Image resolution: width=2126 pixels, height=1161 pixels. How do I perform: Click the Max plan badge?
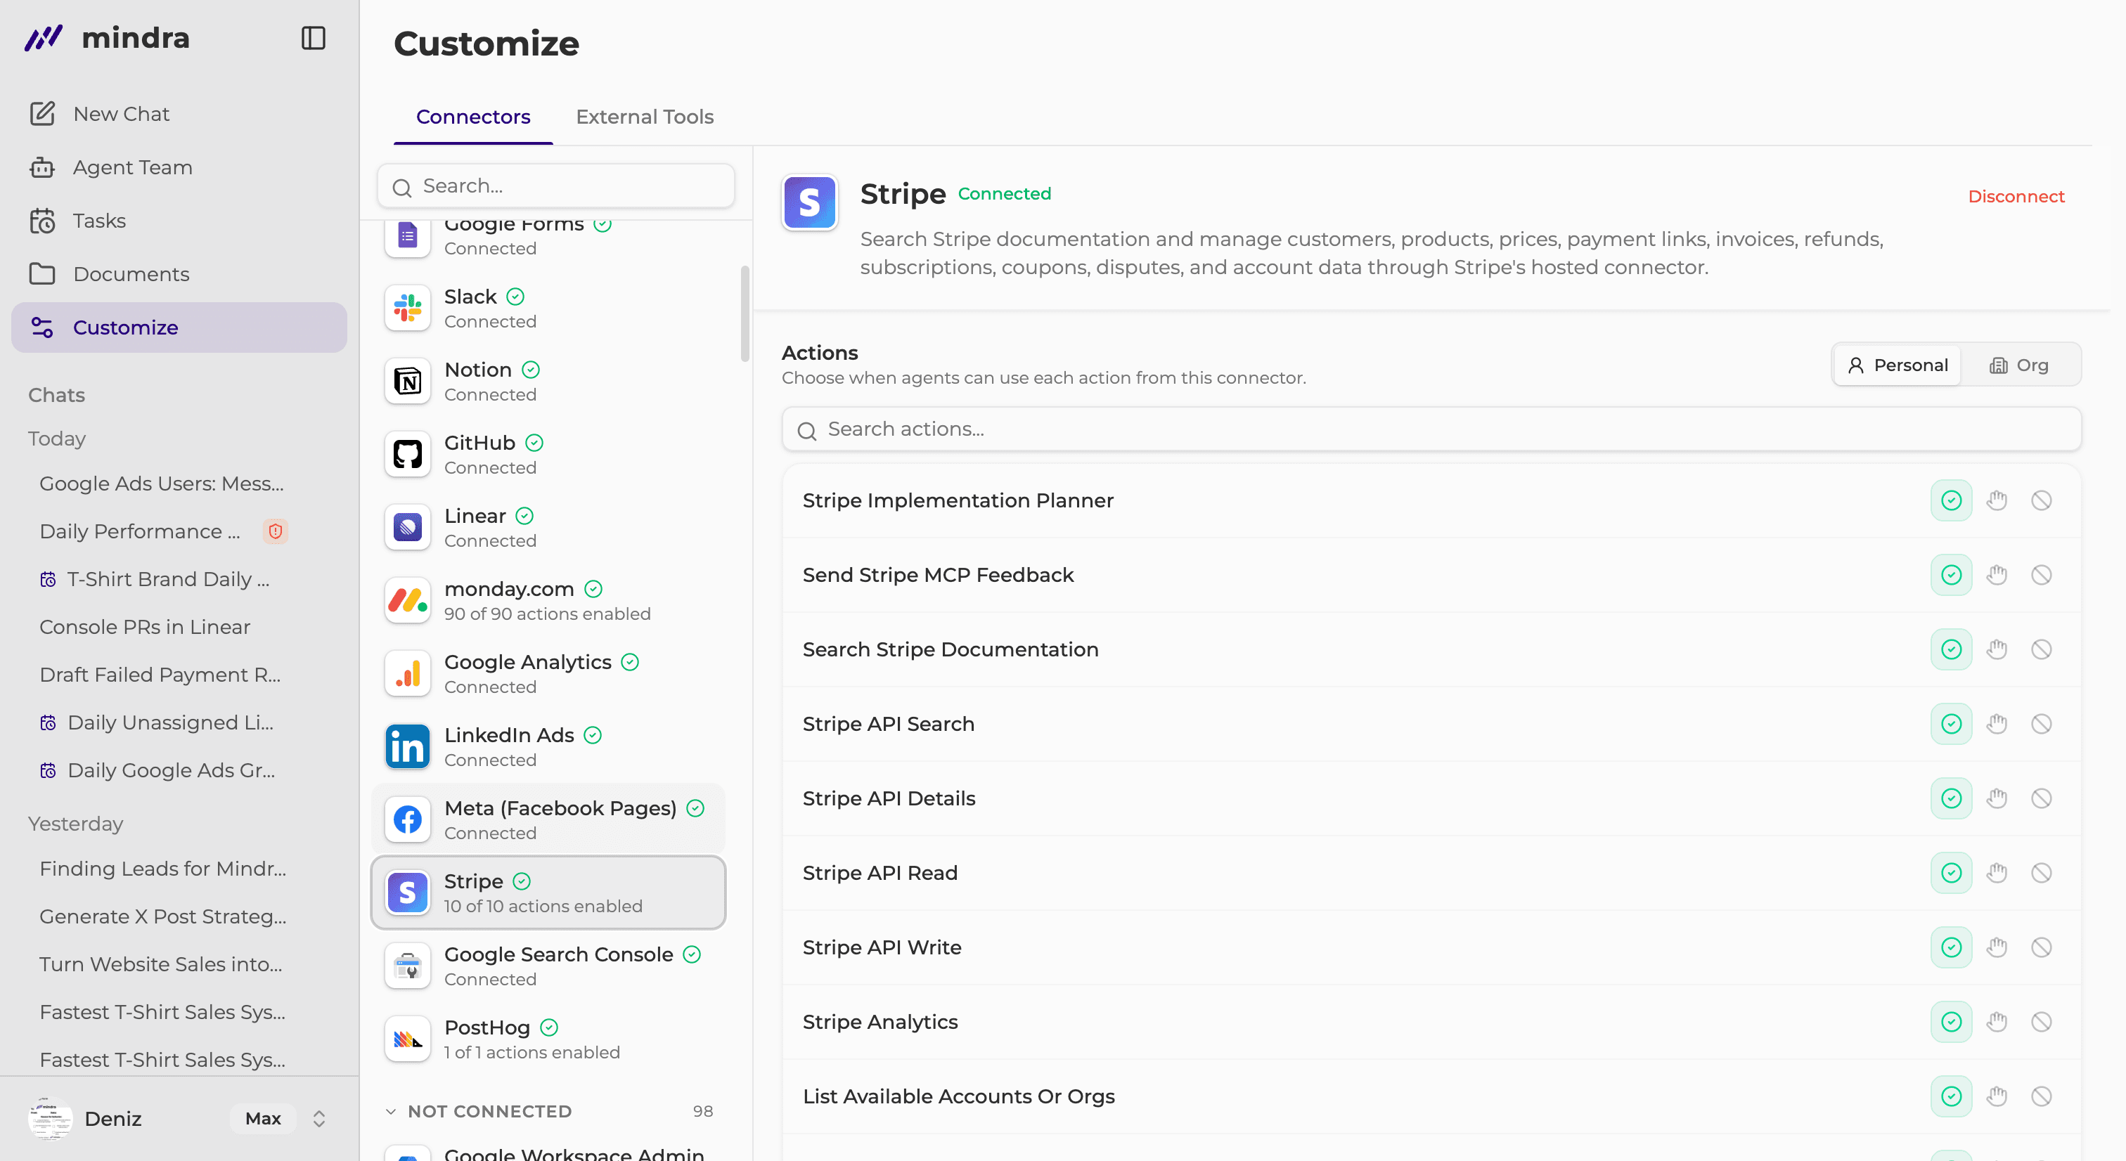[x=263, y=1119]
